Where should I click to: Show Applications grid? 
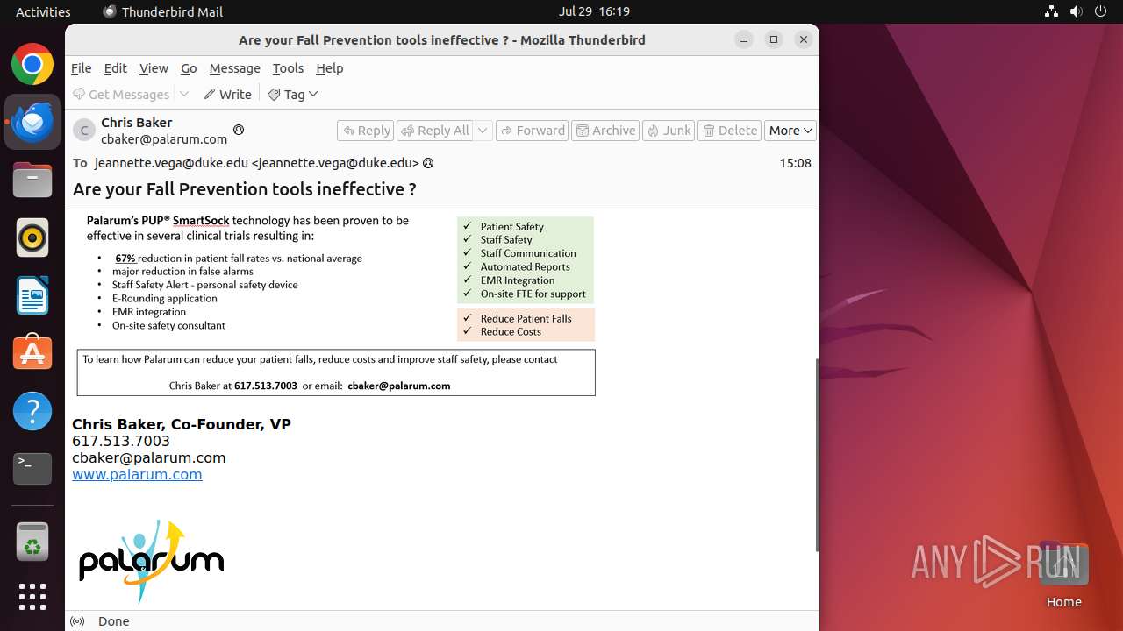[x=32, y=597]
